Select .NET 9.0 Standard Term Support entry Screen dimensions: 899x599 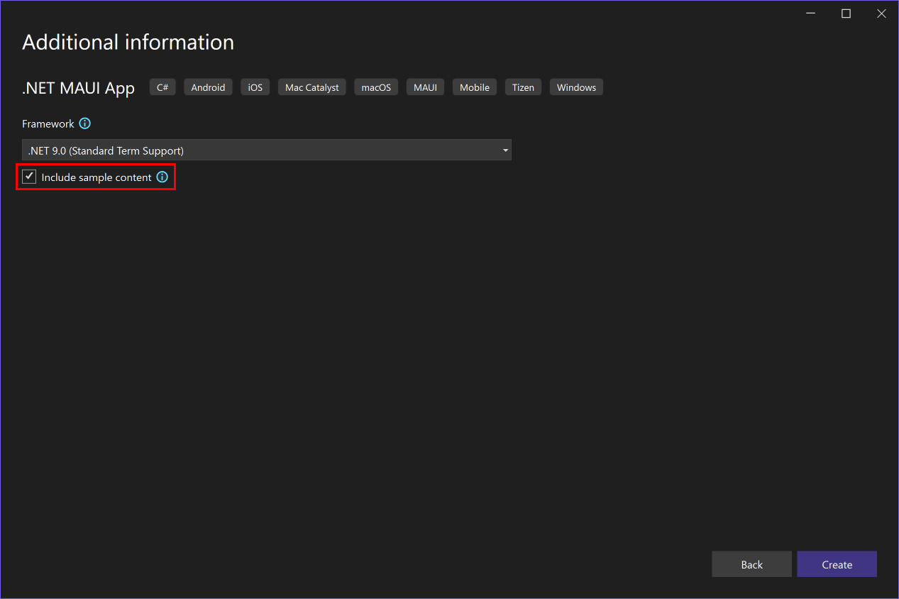pos(105,150)
